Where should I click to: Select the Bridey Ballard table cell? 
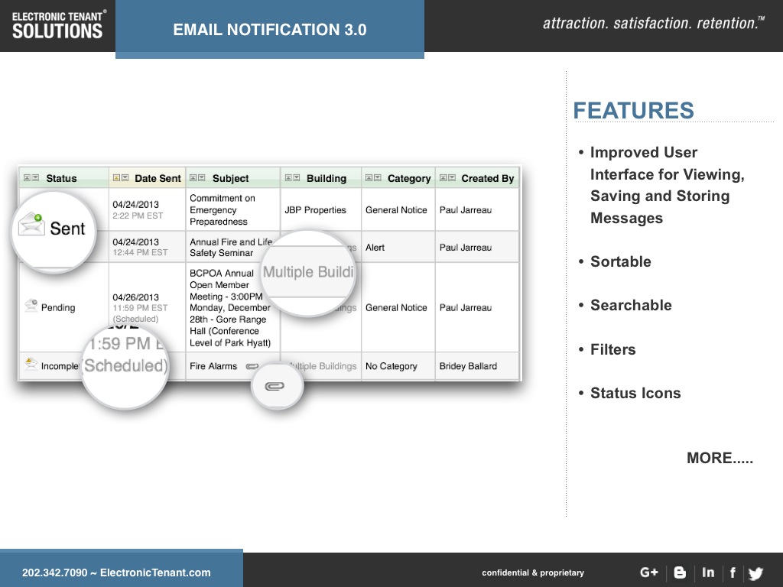(467, 366)
